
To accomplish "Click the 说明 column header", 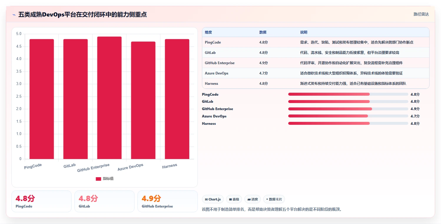I will pos(304,32).
